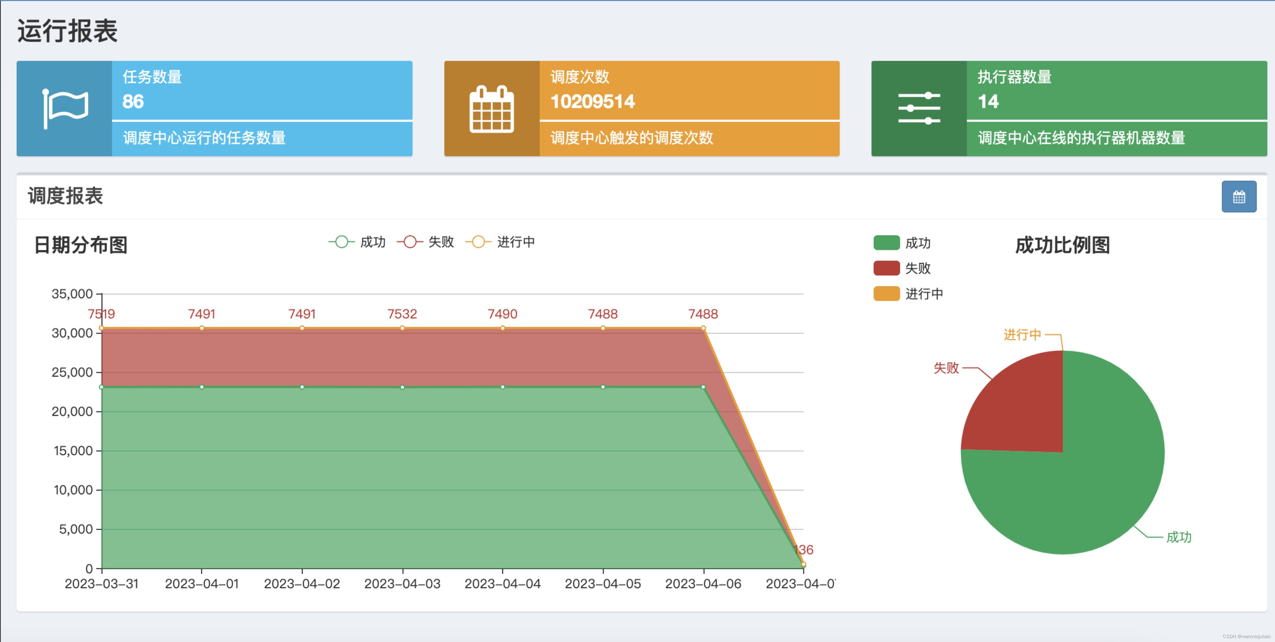Click the 执行器数量 value 14

click(988, 102)
